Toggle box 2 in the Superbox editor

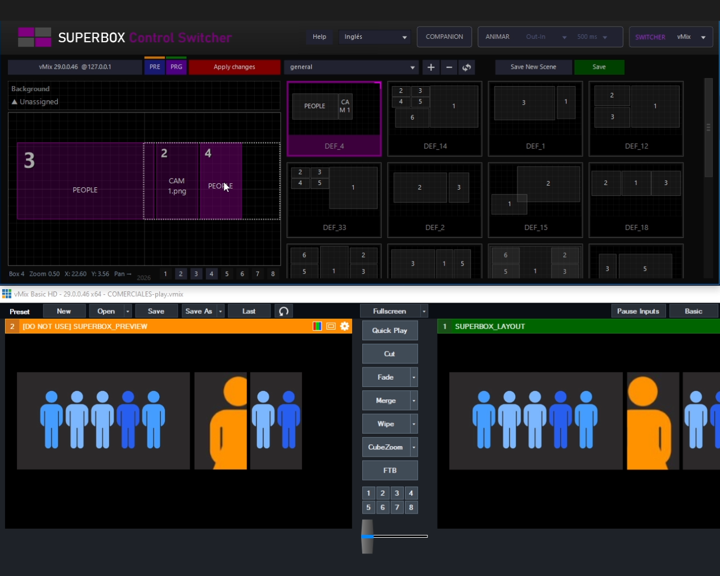[181, 274]
